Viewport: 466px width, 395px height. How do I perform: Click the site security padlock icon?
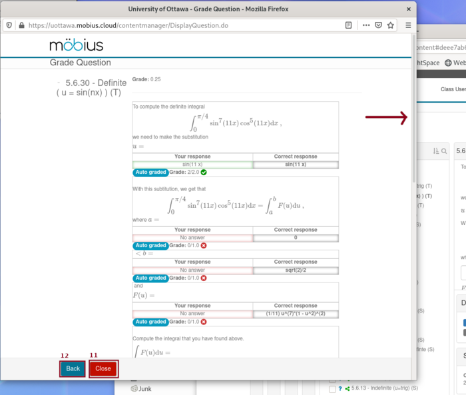click(21, 25)
